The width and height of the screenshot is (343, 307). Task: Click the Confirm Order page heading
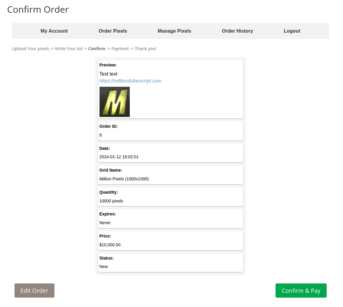(x=38, y=10)
